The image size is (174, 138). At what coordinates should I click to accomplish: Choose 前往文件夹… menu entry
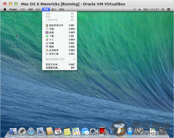pos(60,65)
